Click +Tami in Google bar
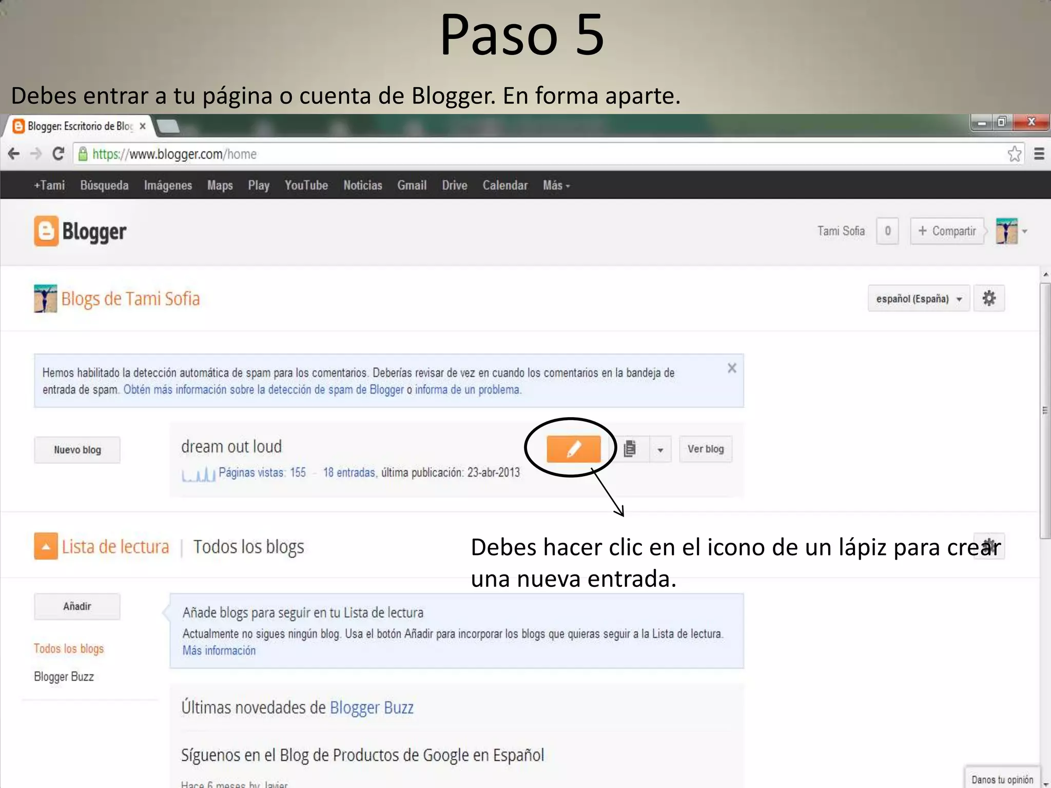Viewport: 1051px width, 788px height. coord(49,185)
